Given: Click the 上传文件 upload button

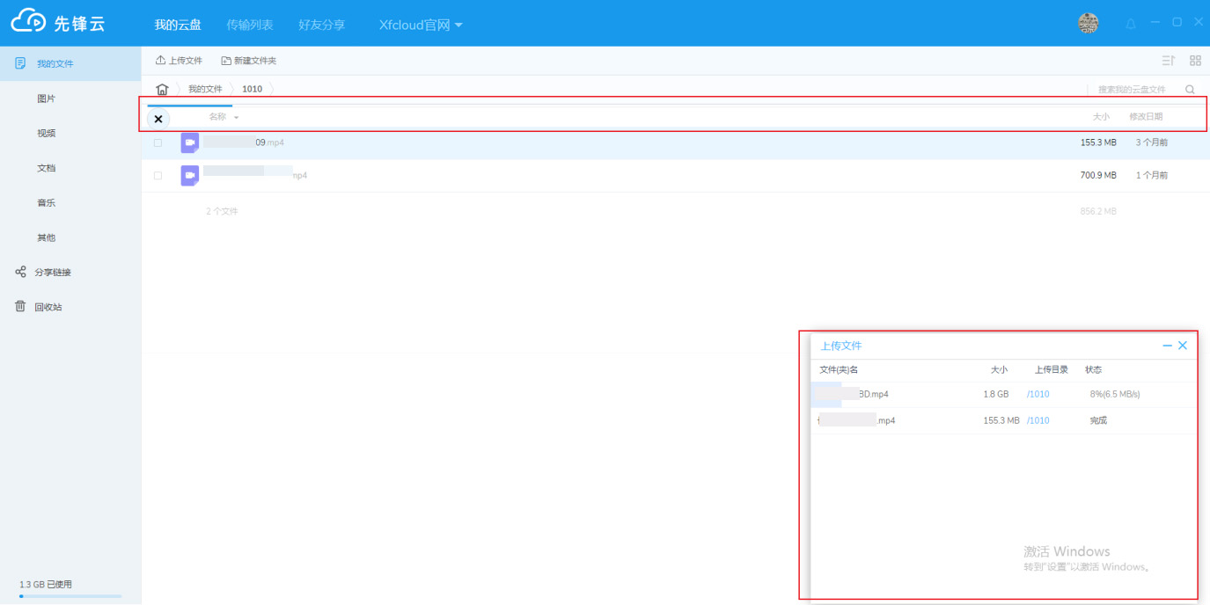Looking at the screenshot, I should 179,61.
